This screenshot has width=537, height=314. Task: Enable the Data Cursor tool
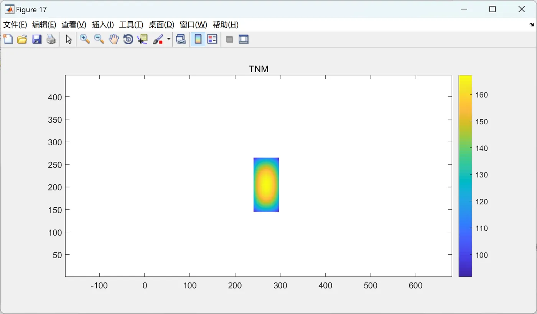point(143,39)
